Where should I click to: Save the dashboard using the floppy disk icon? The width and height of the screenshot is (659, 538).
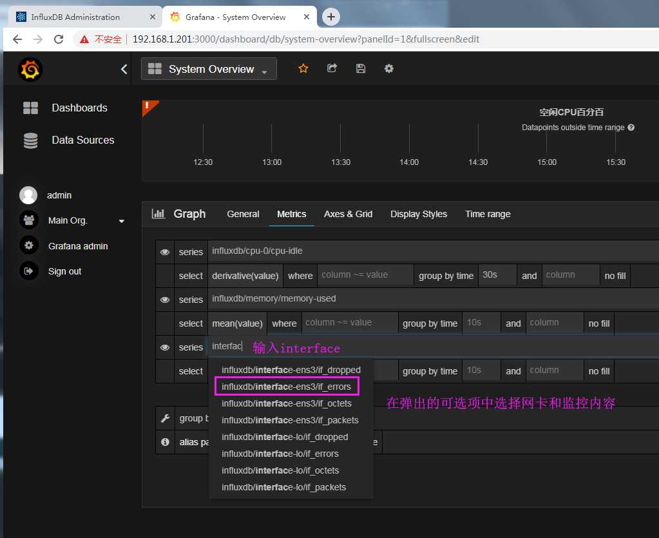point(361,68)
